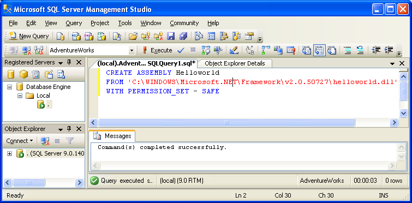Open the active files list arrow beside tabs
Screen dimensions: 412x203
click(392, 63)
